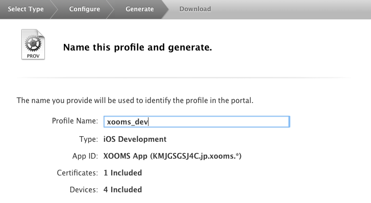Click the 'Name this profile and generate.' heading
Screen dimensions: 371x203
click(137, 47)
